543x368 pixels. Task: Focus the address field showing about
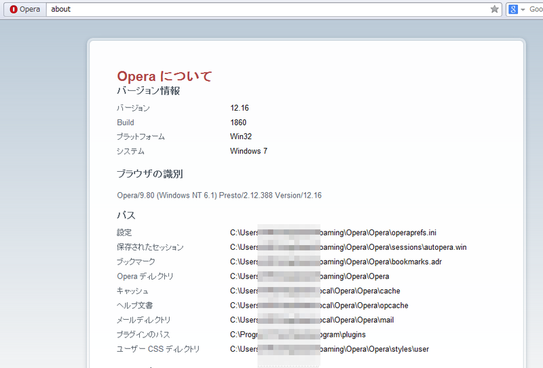[x=269, y=10]
